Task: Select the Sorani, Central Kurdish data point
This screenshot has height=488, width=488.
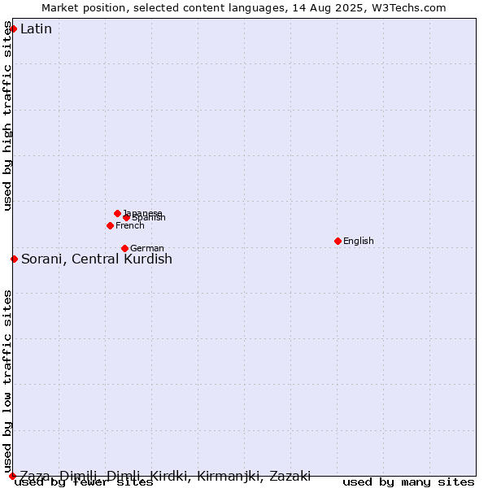Action: (15, 259)
